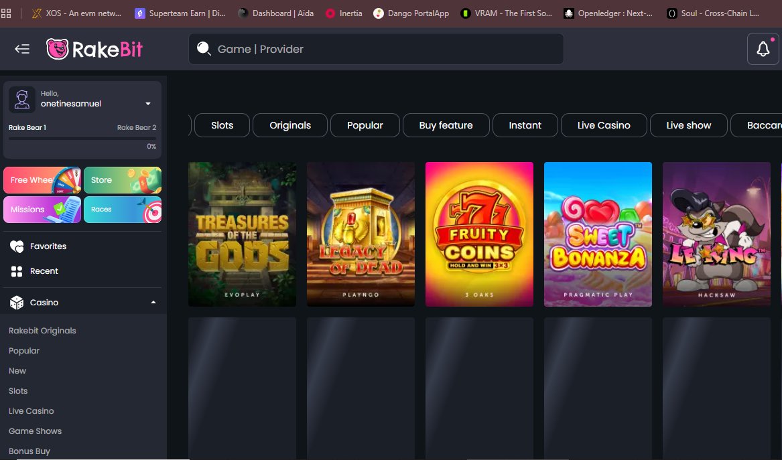Select the Originals category tab
Screen dimensions: 782x460
point(290,125)
